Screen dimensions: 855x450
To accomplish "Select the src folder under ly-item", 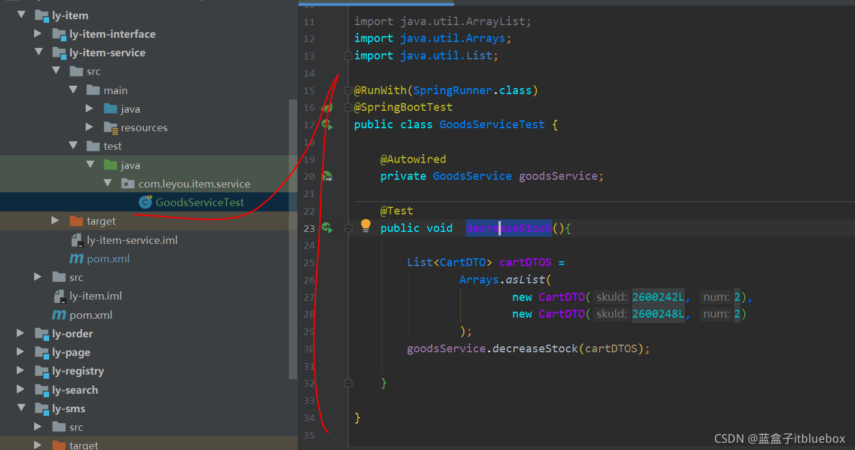I will pyautogui.click(x=76, y=277).
